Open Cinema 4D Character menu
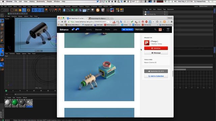Viewport: 216px width, 121px height. pos(75,6)
